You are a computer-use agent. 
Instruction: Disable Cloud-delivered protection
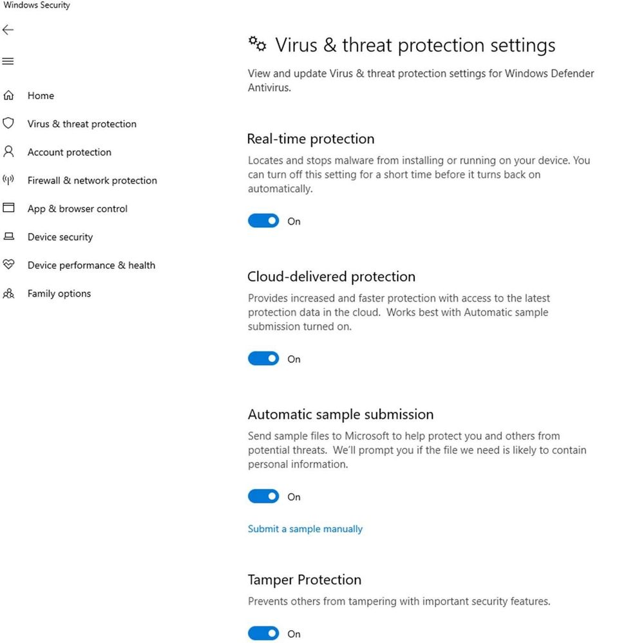(x=263, y=359)
